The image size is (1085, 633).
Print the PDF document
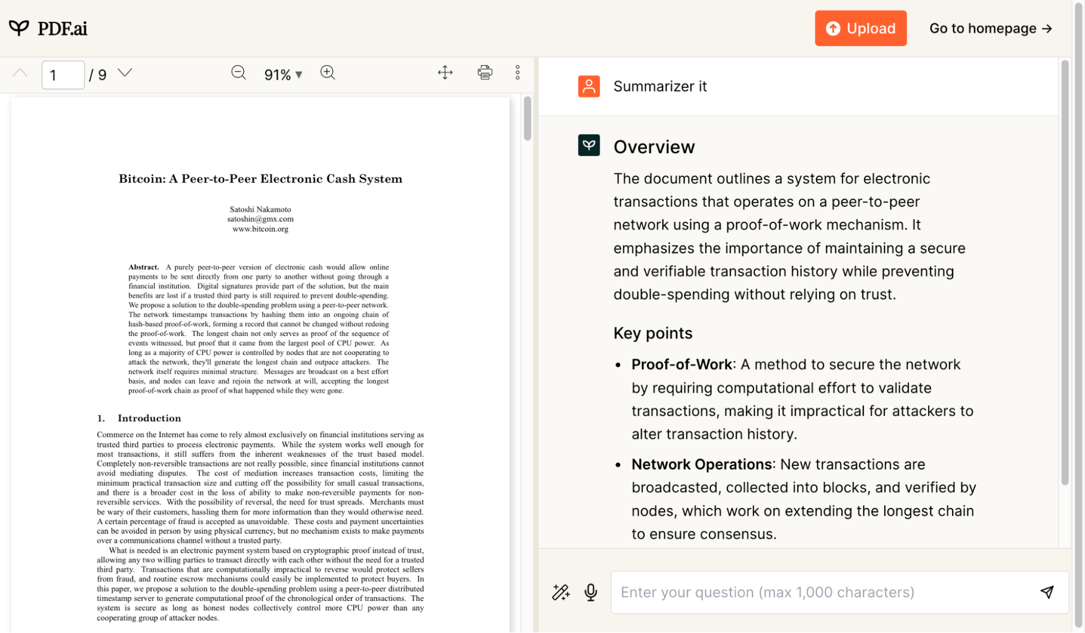tap(485, 73)
